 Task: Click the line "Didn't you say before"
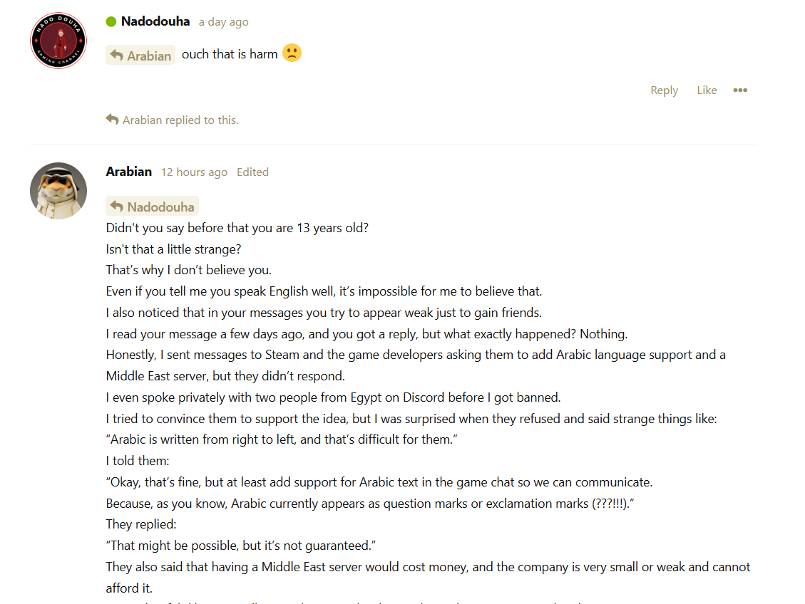click(237, 229)
